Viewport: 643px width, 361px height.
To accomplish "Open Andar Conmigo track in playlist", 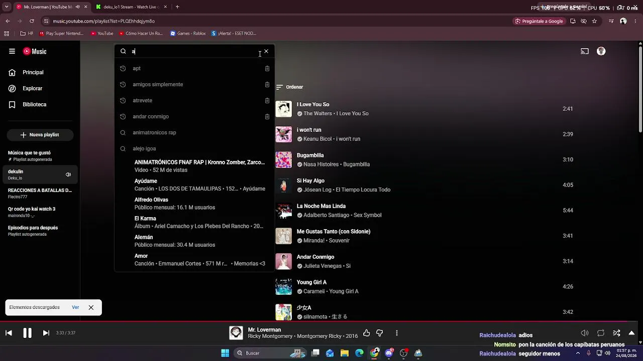I will 315,257.
